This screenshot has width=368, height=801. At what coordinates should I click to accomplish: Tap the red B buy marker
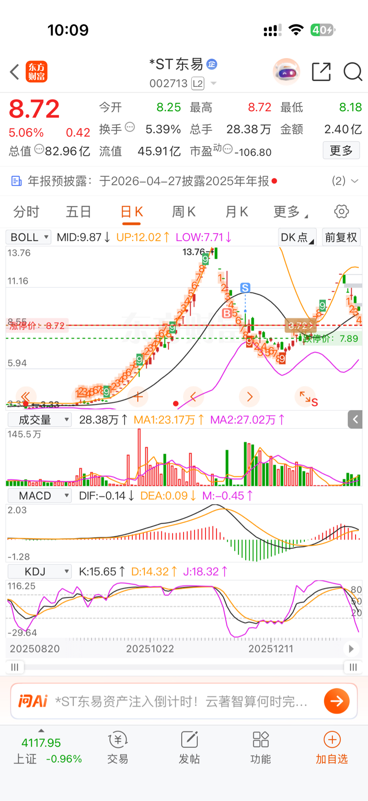(x=227, y=313)
